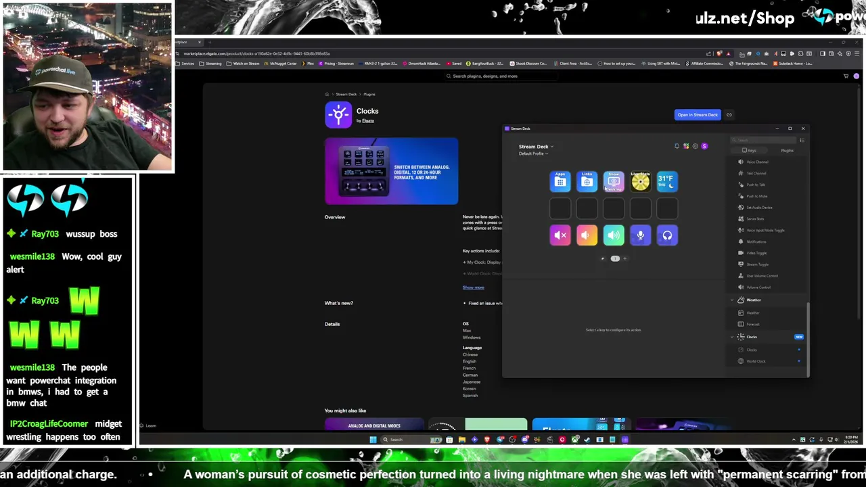
Task: Open the taskbar clock and date
Action: pyautogui.click(x=851, y=440)
